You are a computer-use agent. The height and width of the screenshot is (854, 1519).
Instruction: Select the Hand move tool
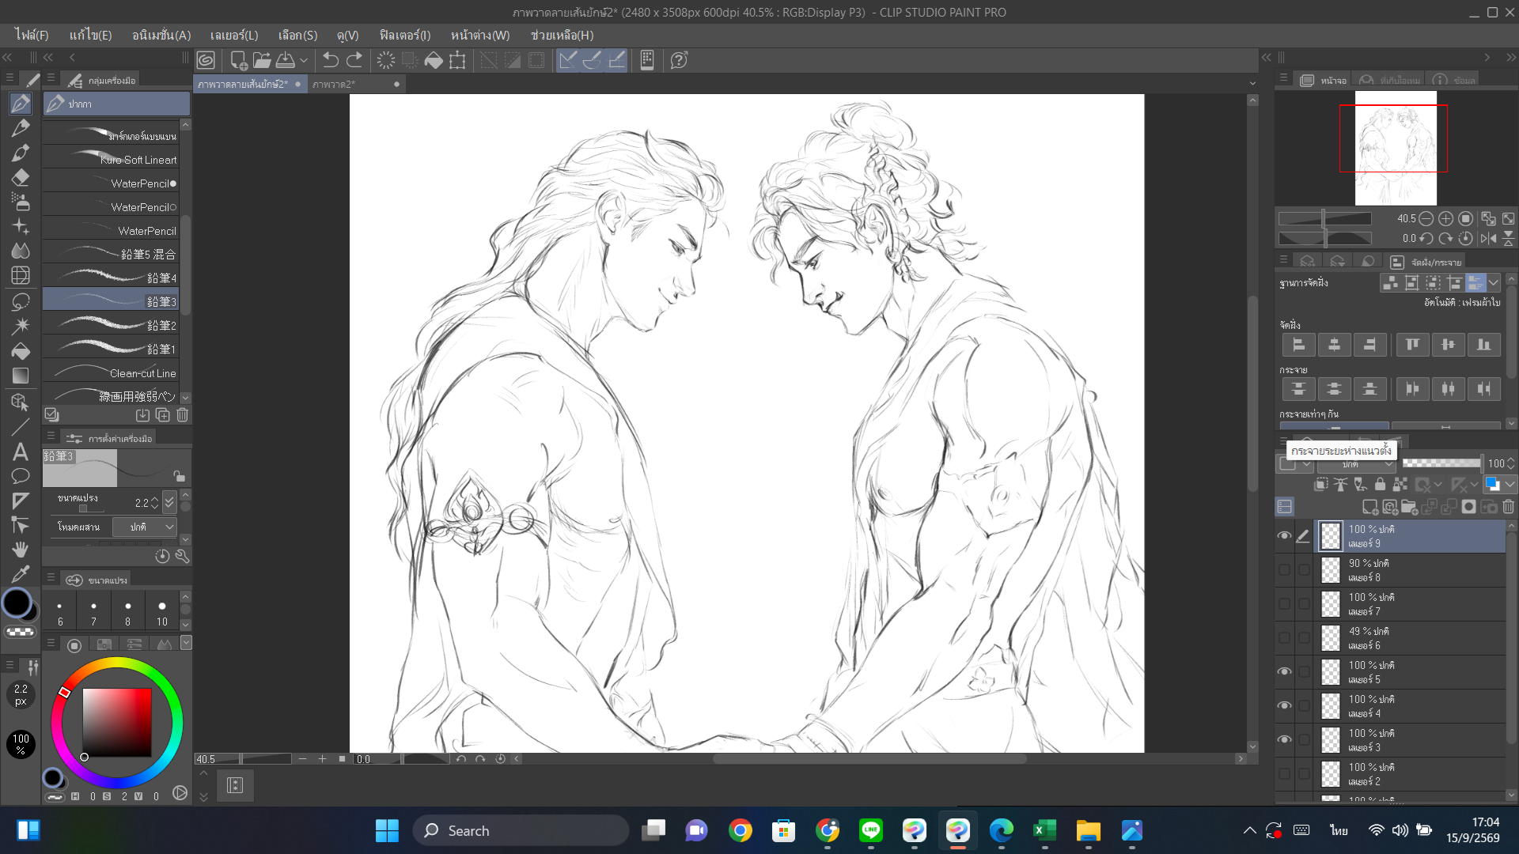point(21,549)
